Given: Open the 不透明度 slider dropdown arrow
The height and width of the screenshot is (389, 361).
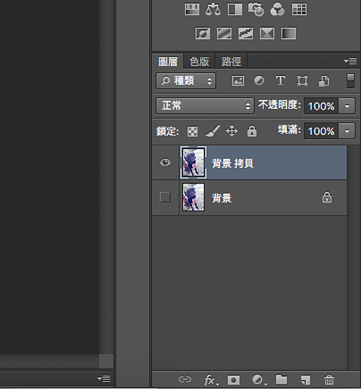Looking at the screenshot, I should pos(347,106).
